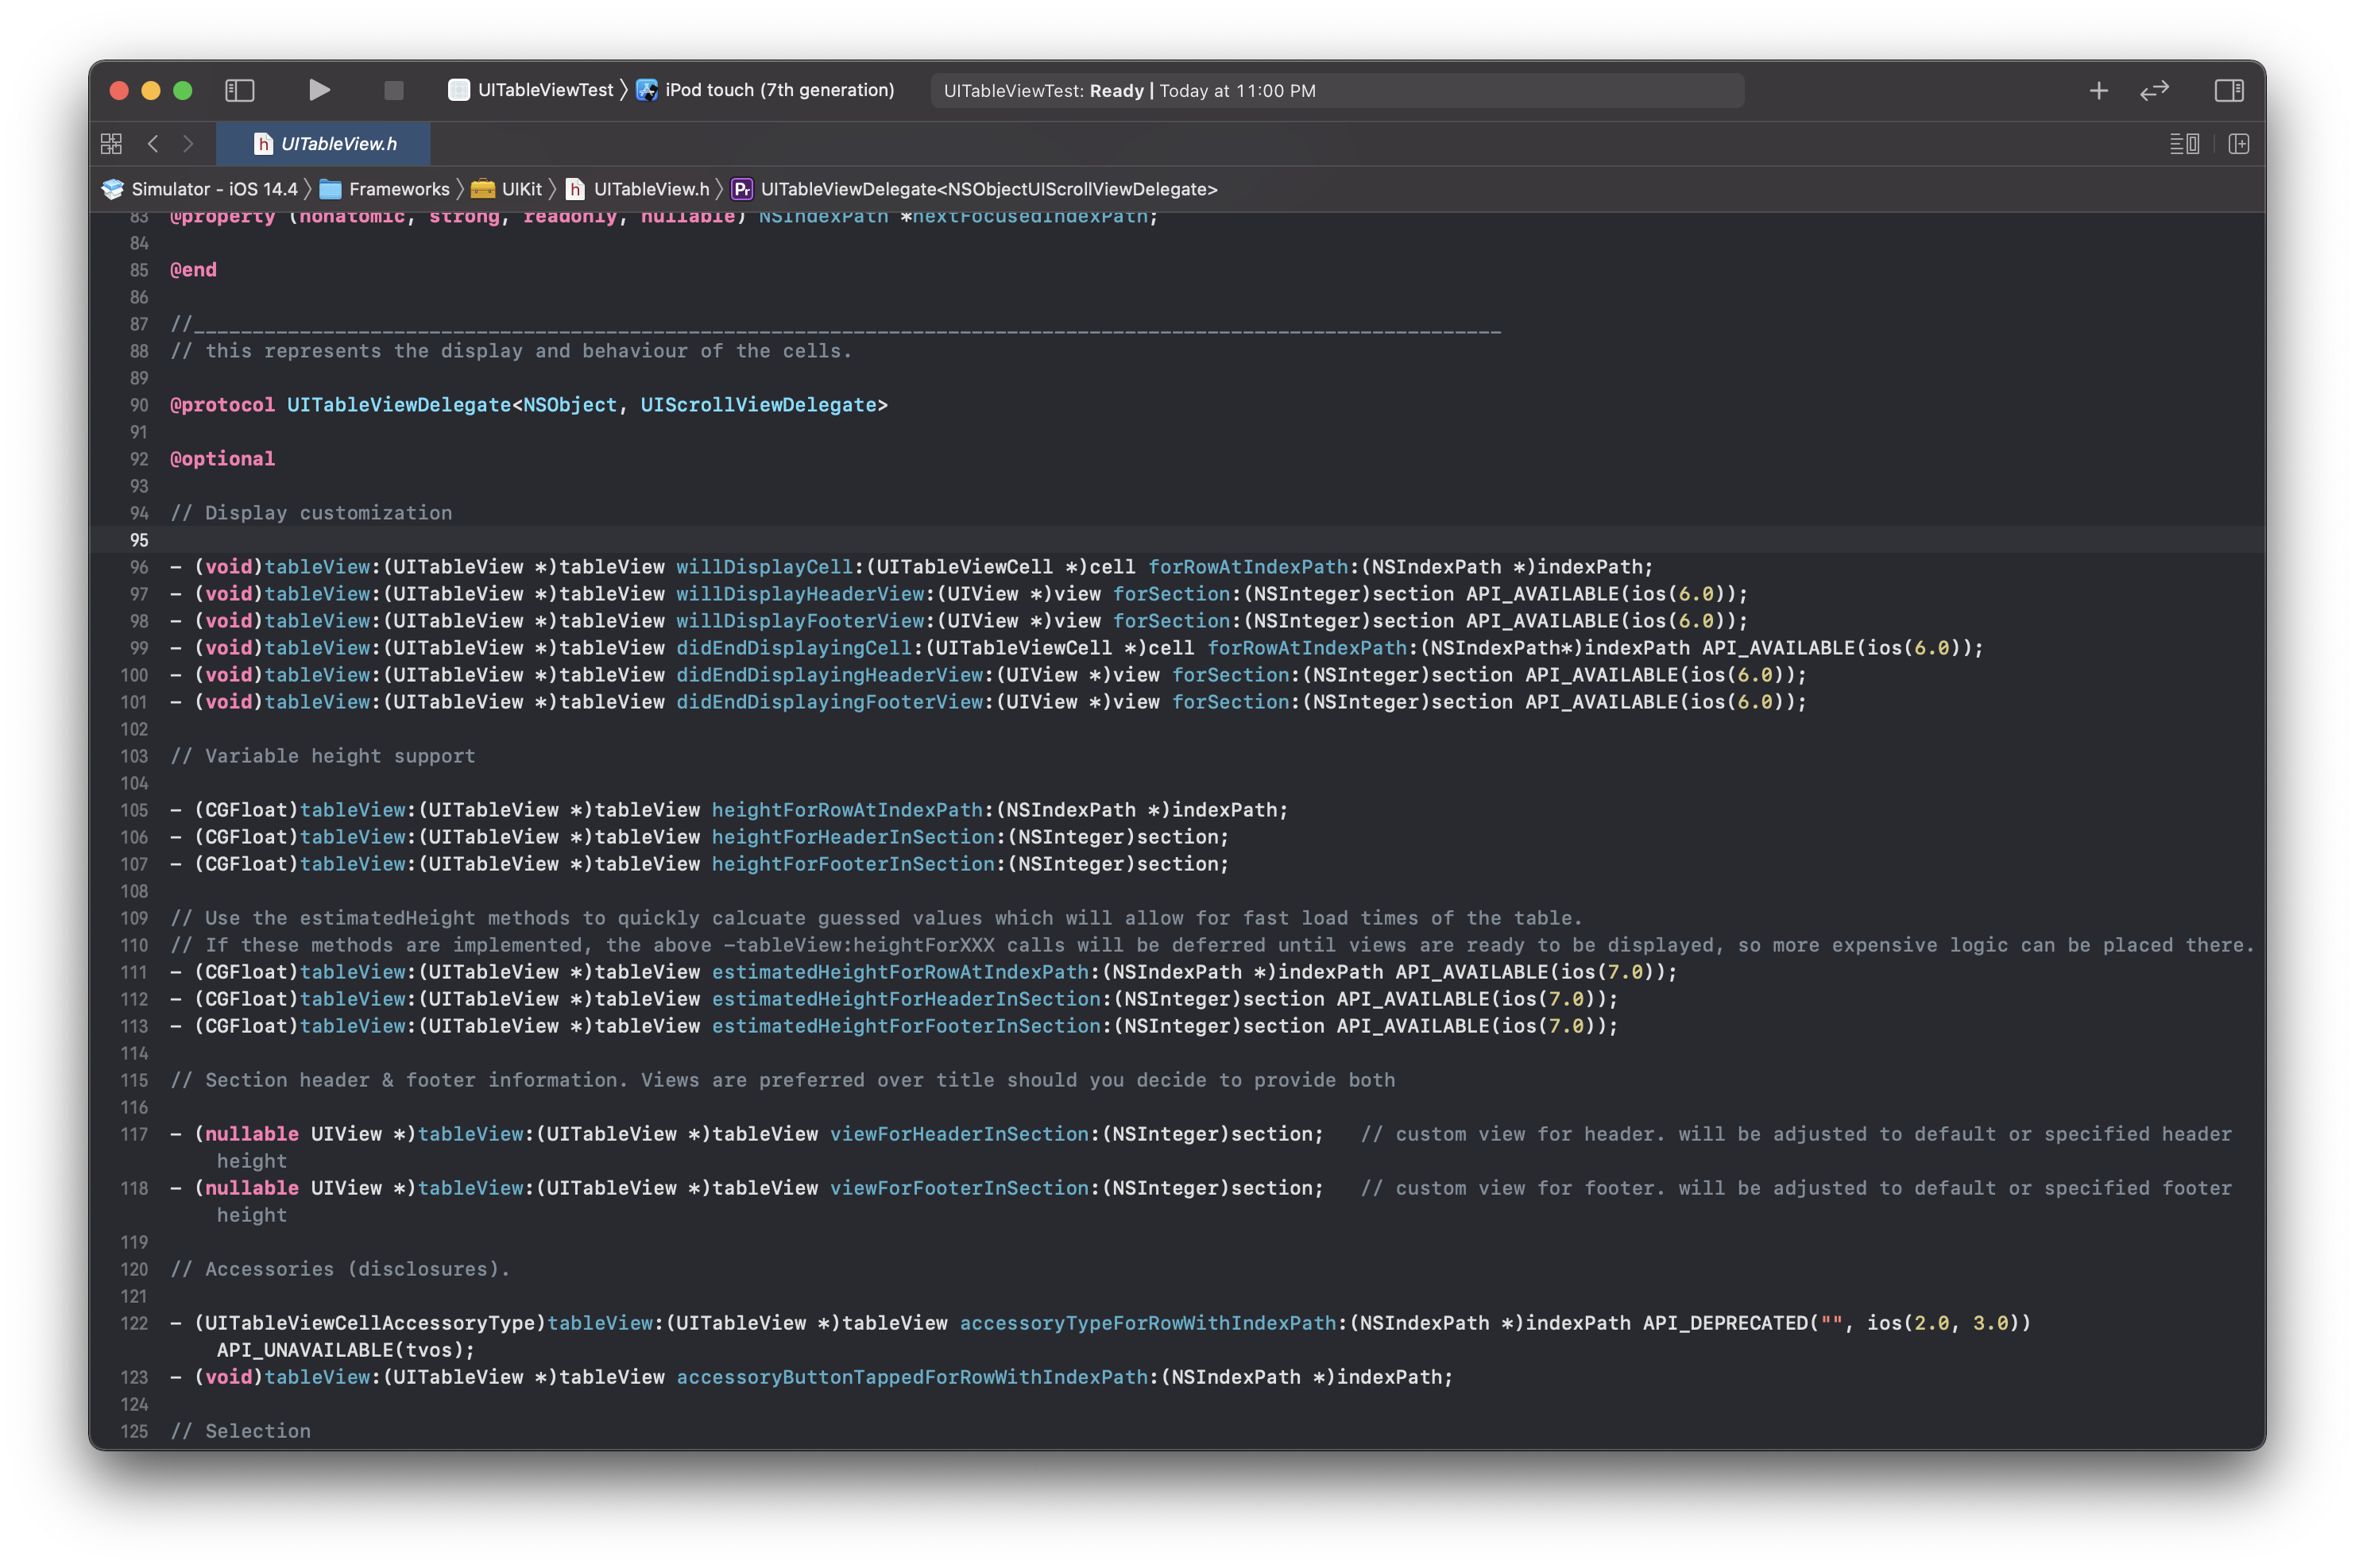Click the code review arrows icon
Screen dimensions: 2355x1568
point(2154,90)
